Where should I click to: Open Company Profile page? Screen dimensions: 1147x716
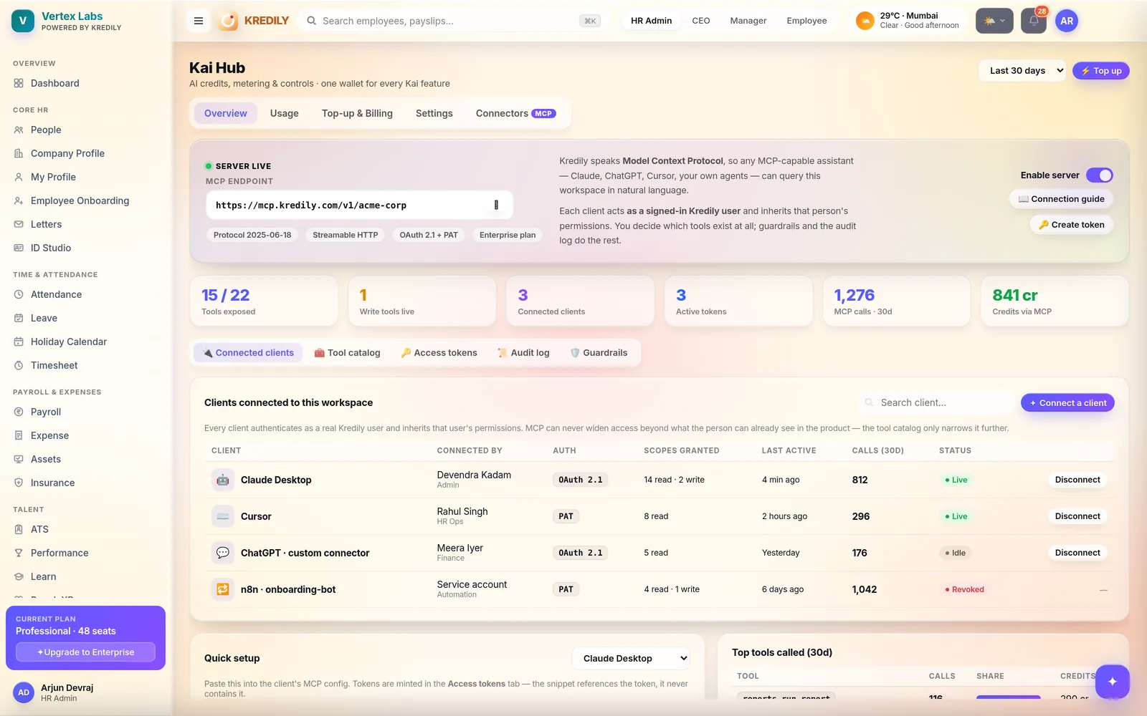(x=86, y=153)
